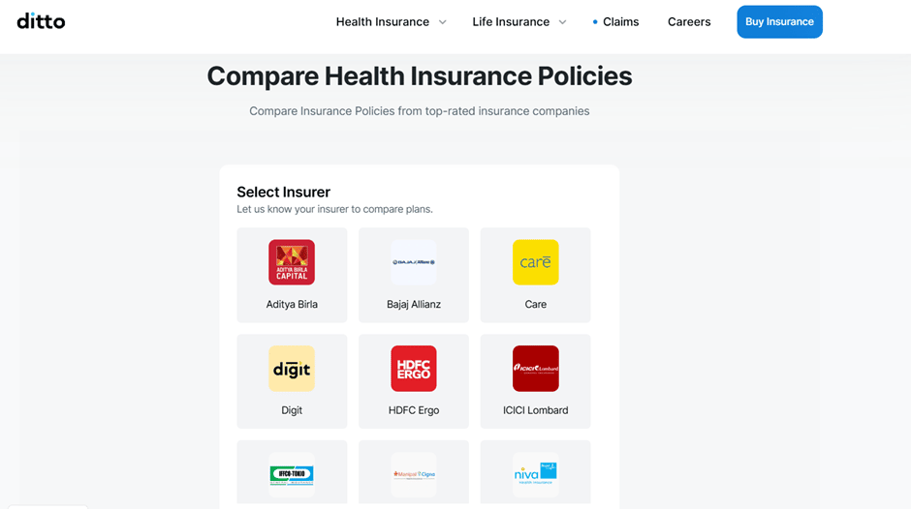Choose the Manipal Cigna logo
The width and height of the screenshot is (911, 509).
[x=414, y=474]
